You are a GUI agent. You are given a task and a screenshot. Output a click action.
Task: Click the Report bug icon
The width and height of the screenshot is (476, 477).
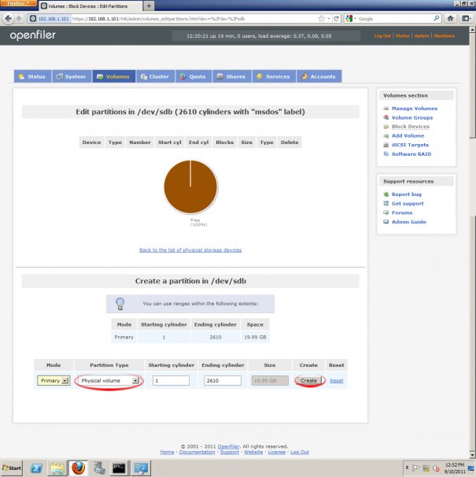386,194
